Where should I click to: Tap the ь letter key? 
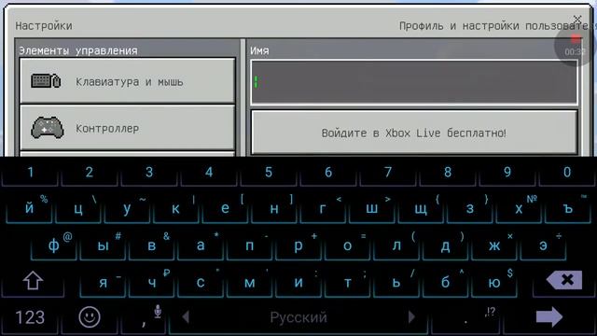[x=396, y=282]
